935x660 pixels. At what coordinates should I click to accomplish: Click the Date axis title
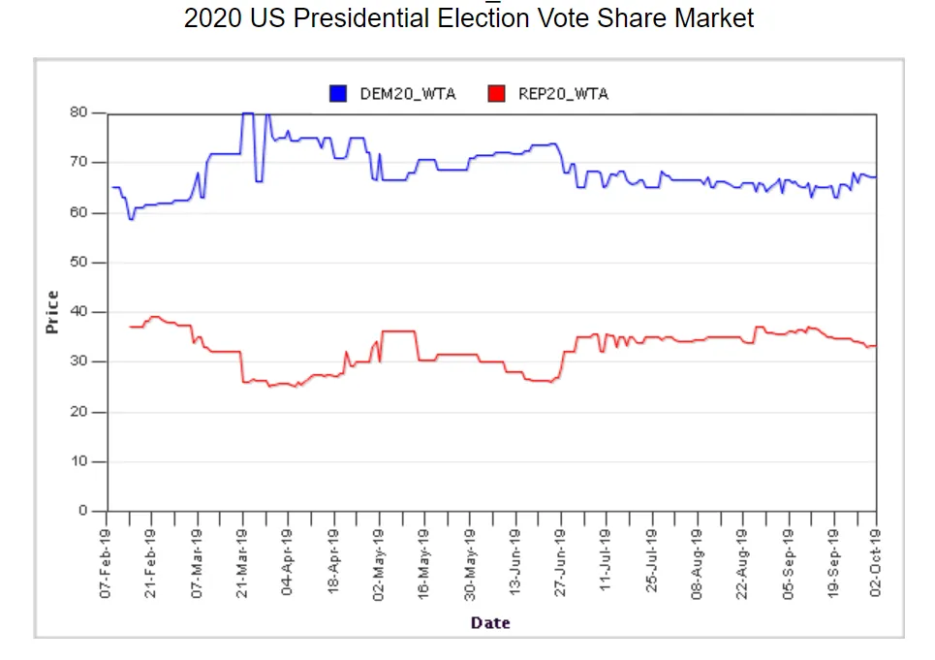click(490, 622)
